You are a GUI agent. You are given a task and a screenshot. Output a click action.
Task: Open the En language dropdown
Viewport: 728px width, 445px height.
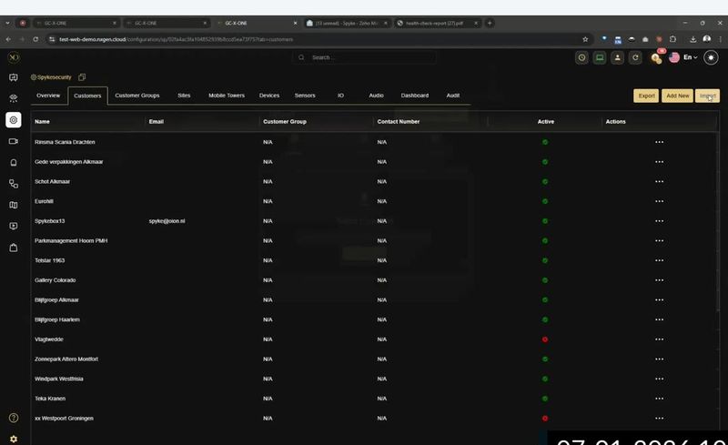click(x=690, y=57)
